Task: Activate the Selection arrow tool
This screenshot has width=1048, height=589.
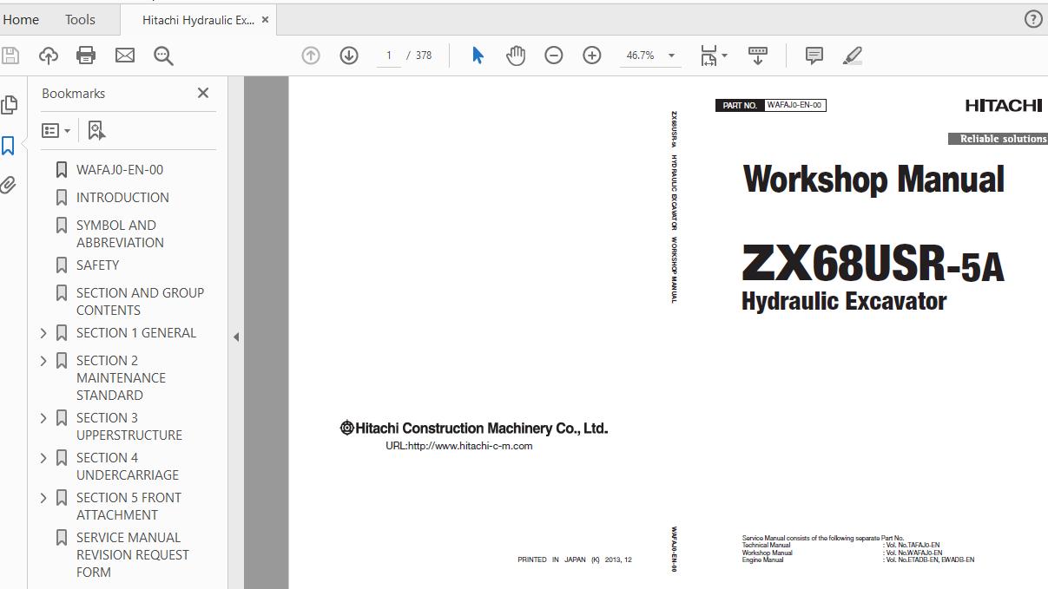Action: (x=478, y=56)
